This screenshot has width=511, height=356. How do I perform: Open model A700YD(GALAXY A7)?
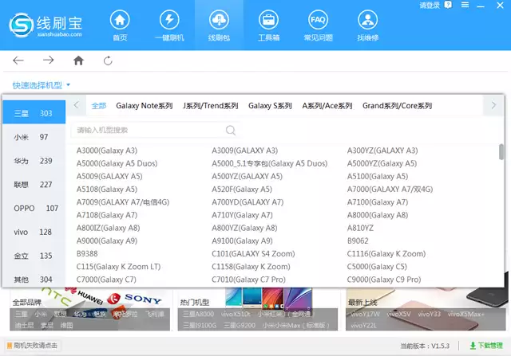pos(248,202)
